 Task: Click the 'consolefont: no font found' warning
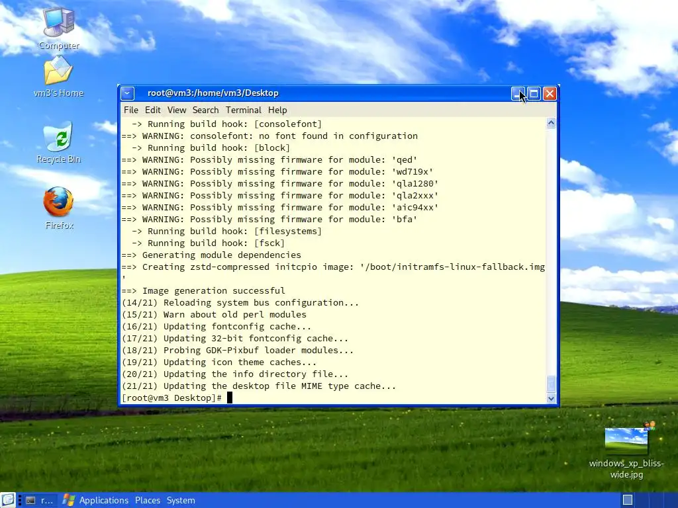[x=269, y=136]
